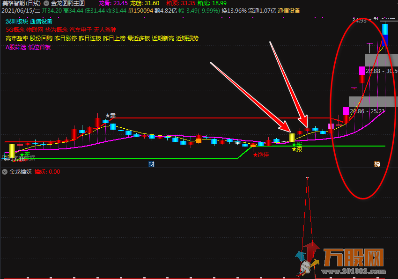Select the 无人驾驶 concept tag

pyautogui.click(x=105, y=29)
